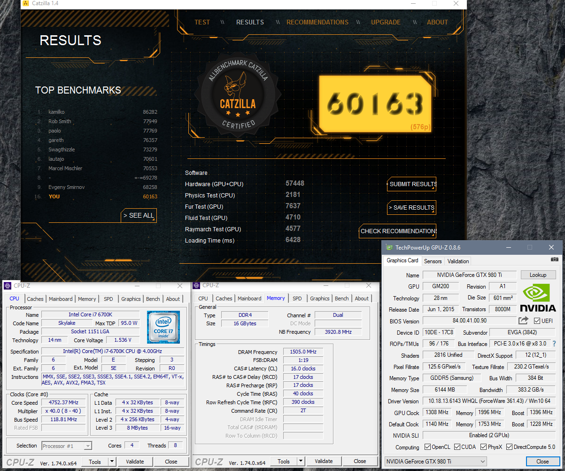Click Validate in left CPU-Z window
The height and width of the screenshot is (471, 565).
pos(135,462)
